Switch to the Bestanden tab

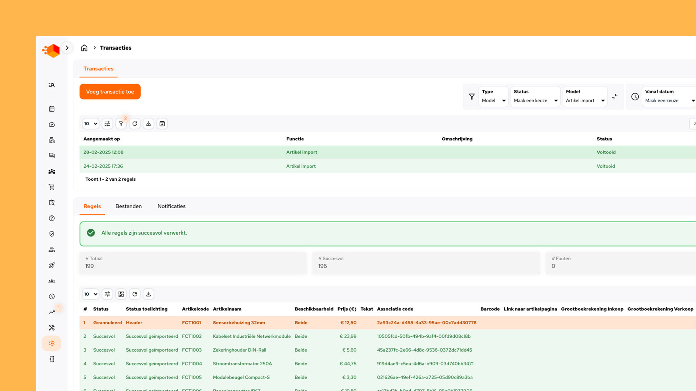[128, 206]
